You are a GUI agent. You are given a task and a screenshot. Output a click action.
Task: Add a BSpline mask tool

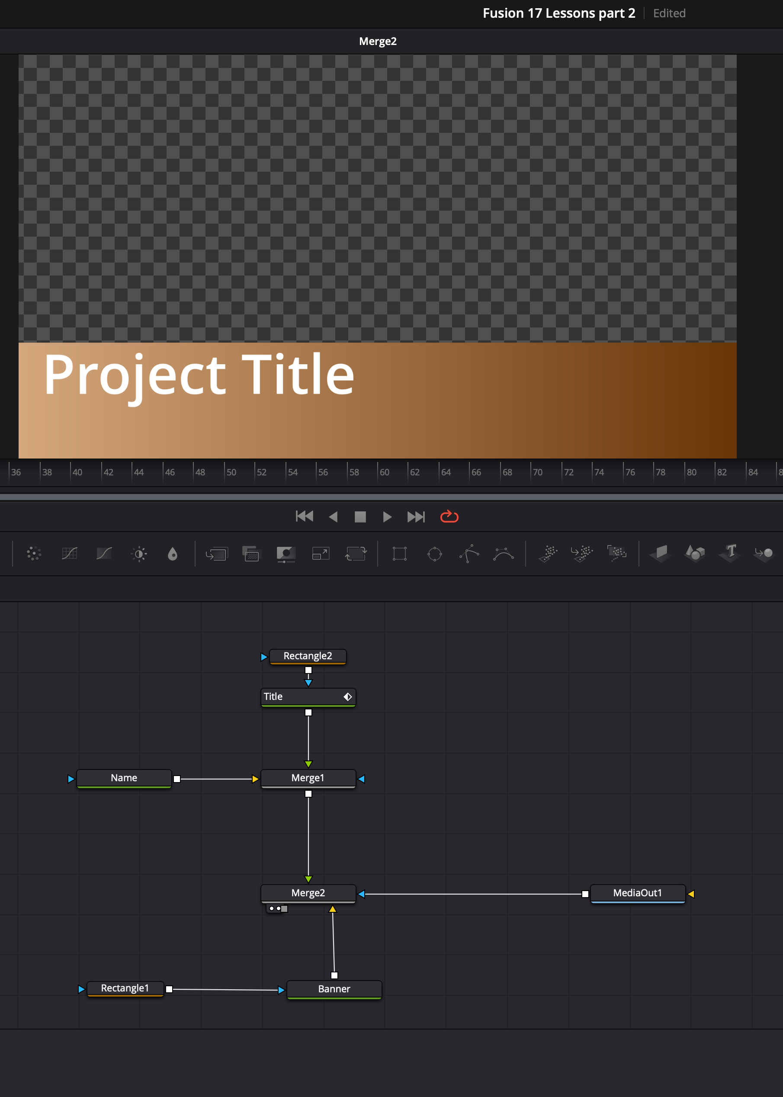coord(504,553)
